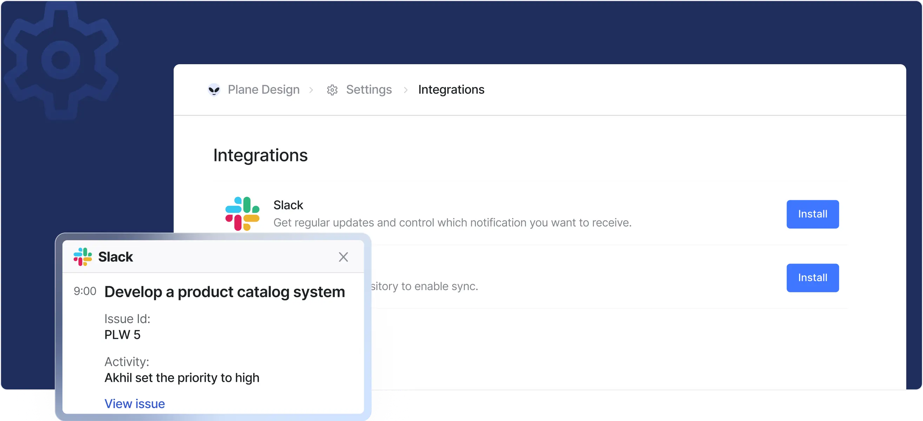
Task: Click the Settings gear icon in breadcrumb
Action: [332, 90]
